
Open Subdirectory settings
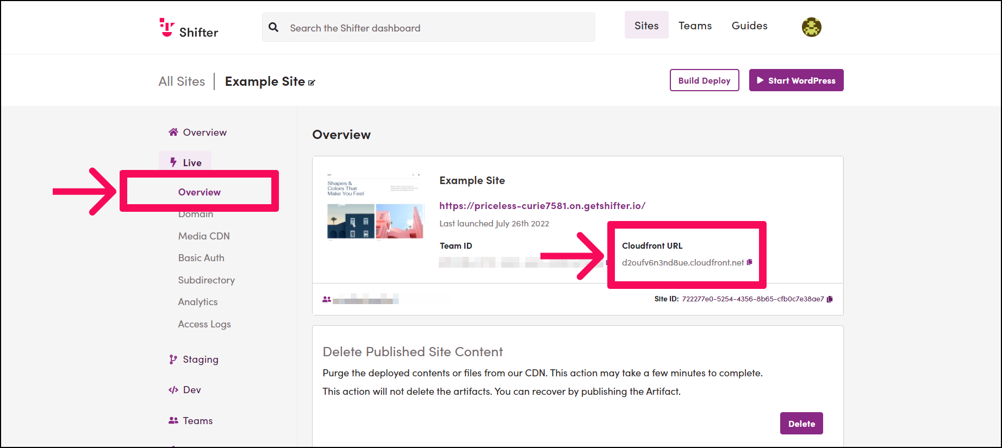pos(207,280)
